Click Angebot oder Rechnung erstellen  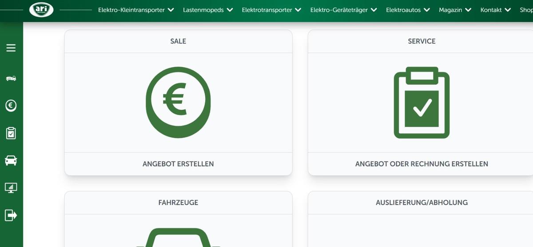[422, 164]
